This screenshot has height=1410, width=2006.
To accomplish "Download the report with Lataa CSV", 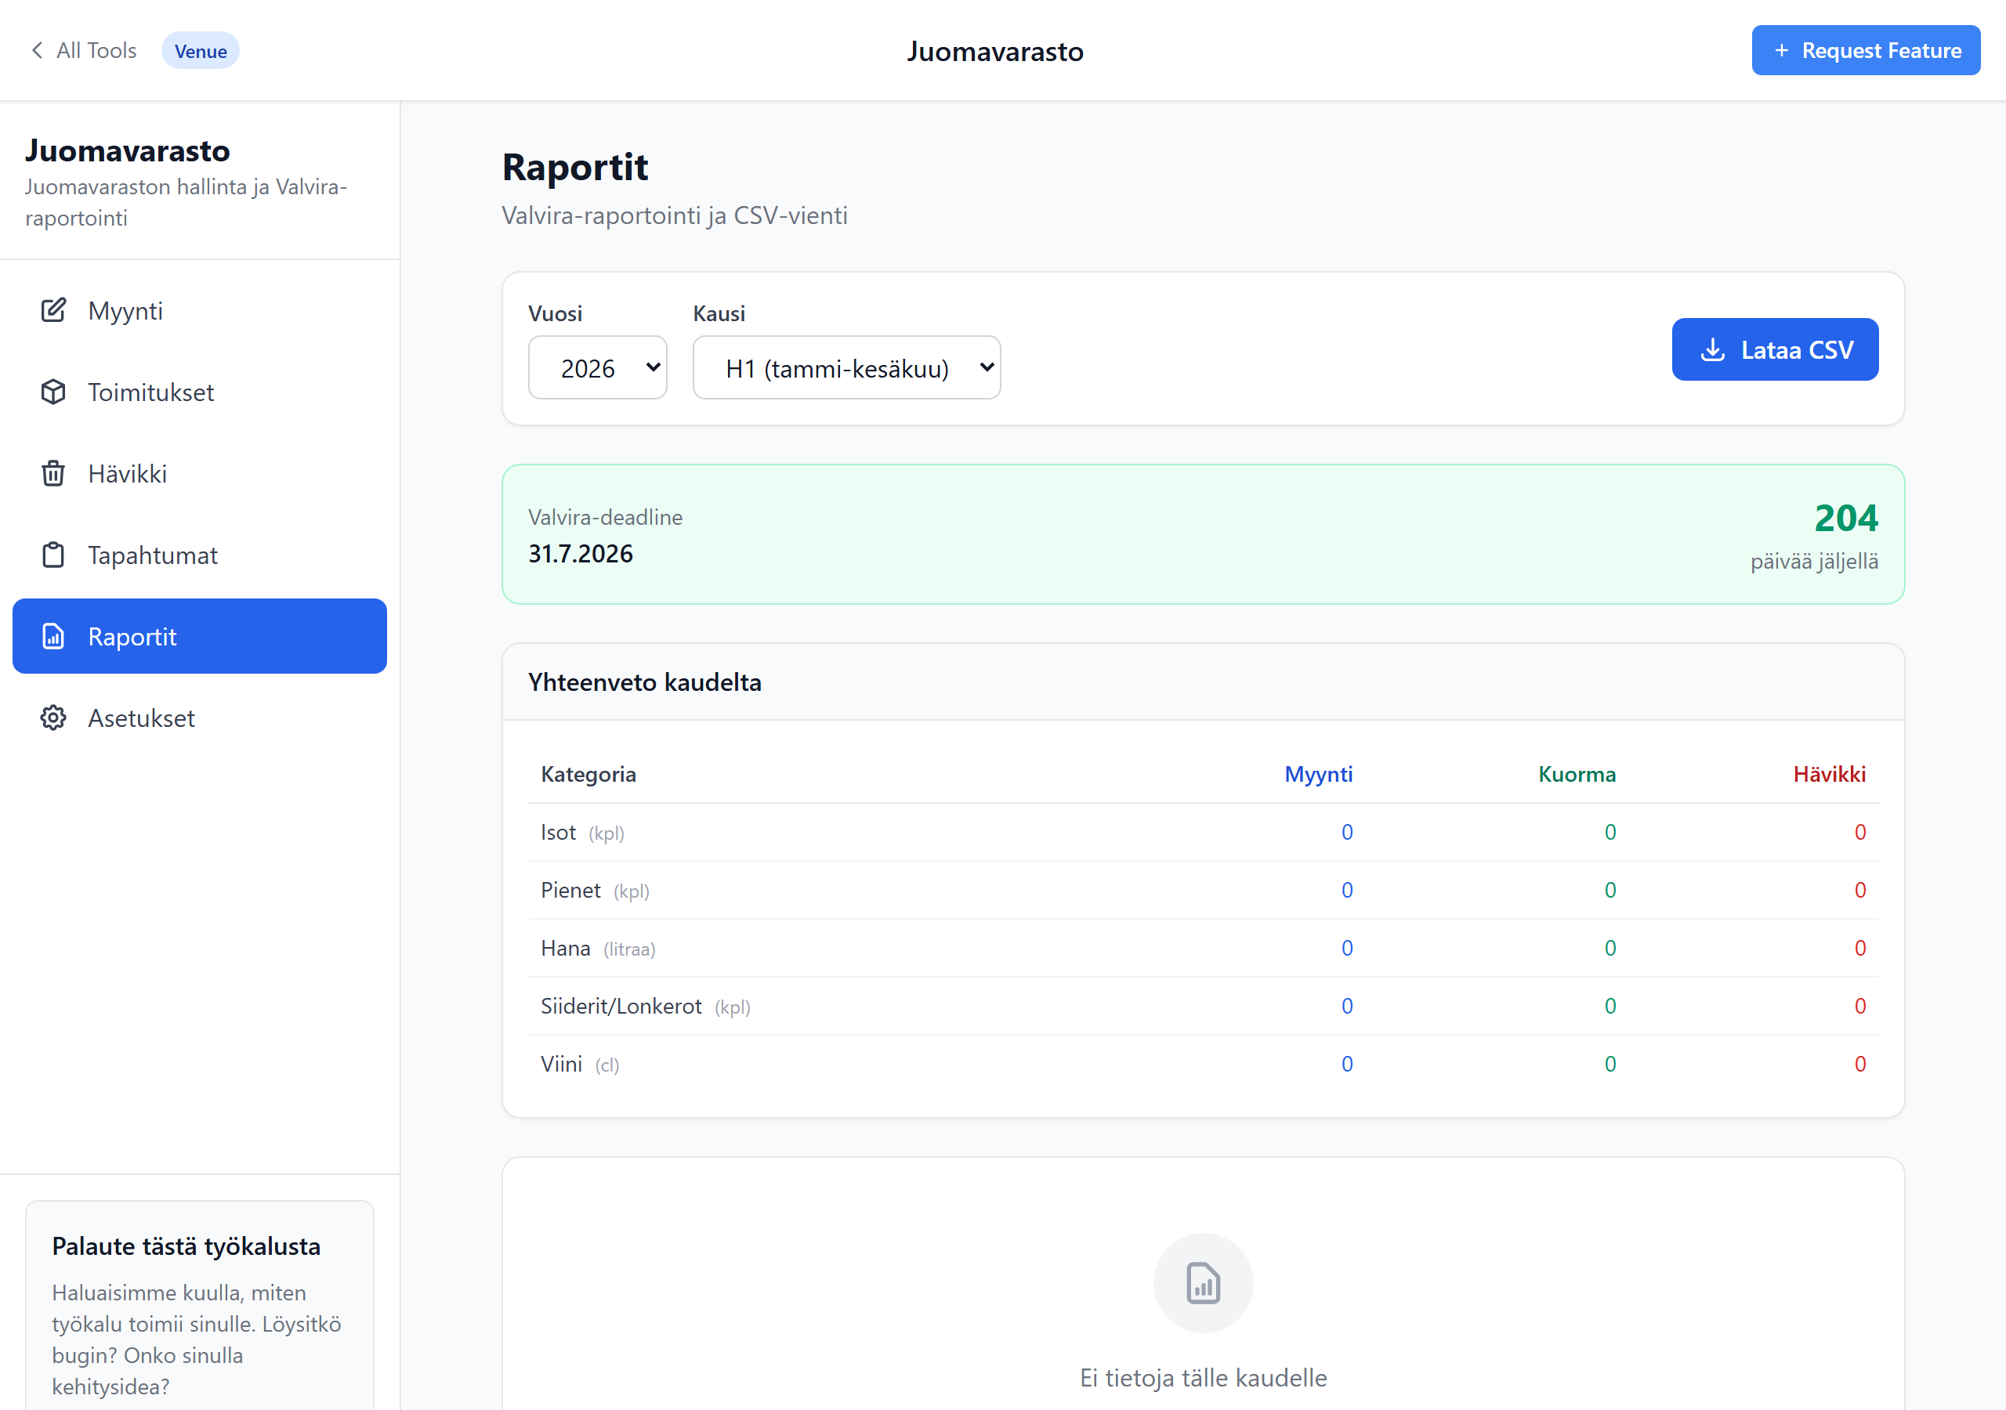I will 1775,350.
